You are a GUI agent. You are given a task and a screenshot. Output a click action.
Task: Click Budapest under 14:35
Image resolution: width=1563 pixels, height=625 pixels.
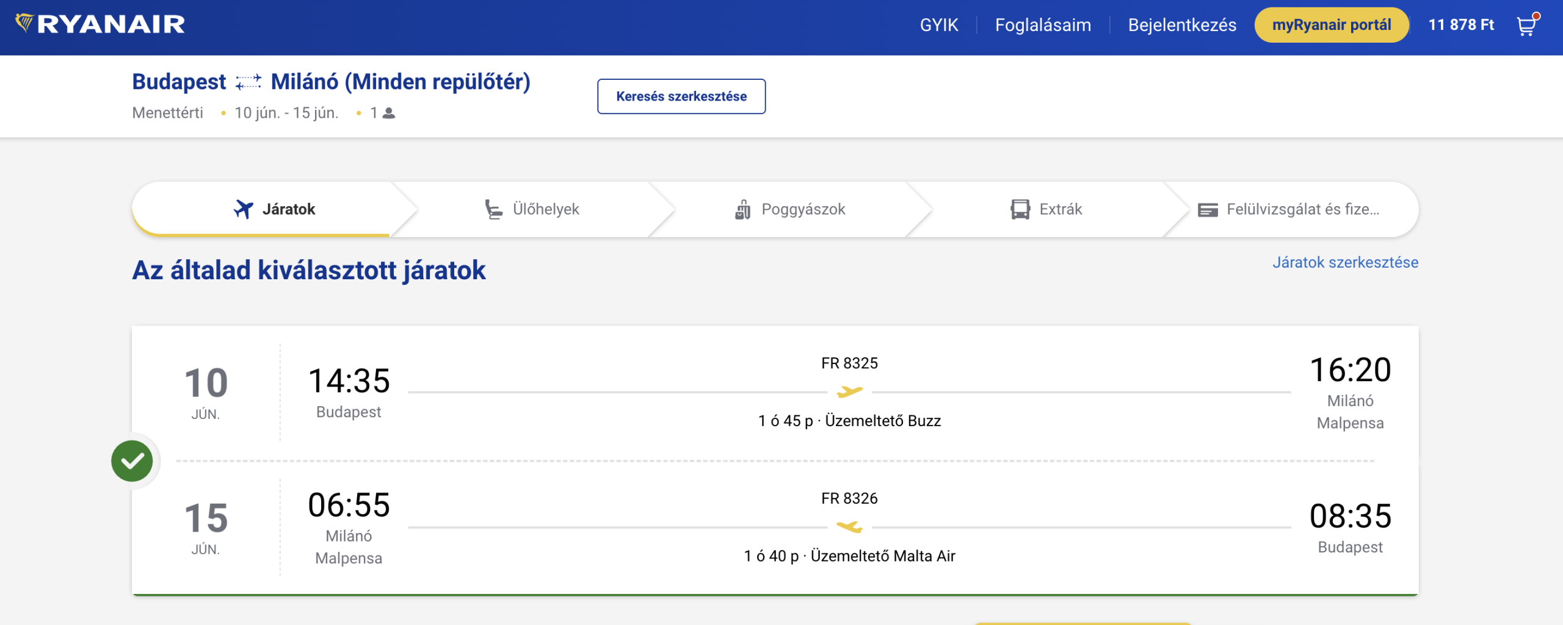pyautogui.click(x=349, y=412)
